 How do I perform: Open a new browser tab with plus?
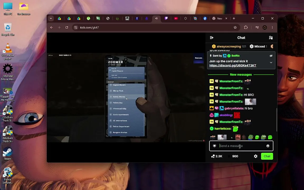tap(234, 18)
